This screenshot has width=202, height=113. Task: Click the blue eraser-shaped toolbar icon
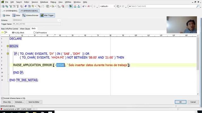(26, 6)
